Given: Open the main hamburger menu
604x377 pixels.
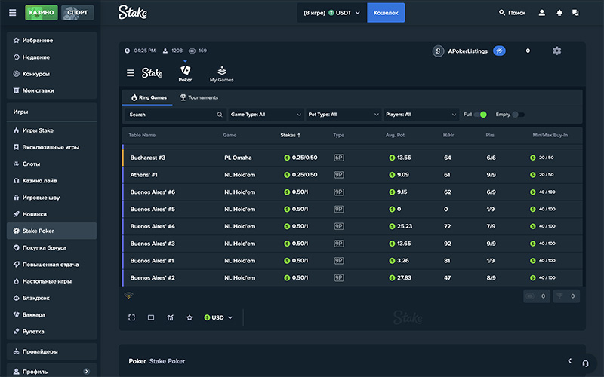Looking at the screenshot, I should point(13,13).
